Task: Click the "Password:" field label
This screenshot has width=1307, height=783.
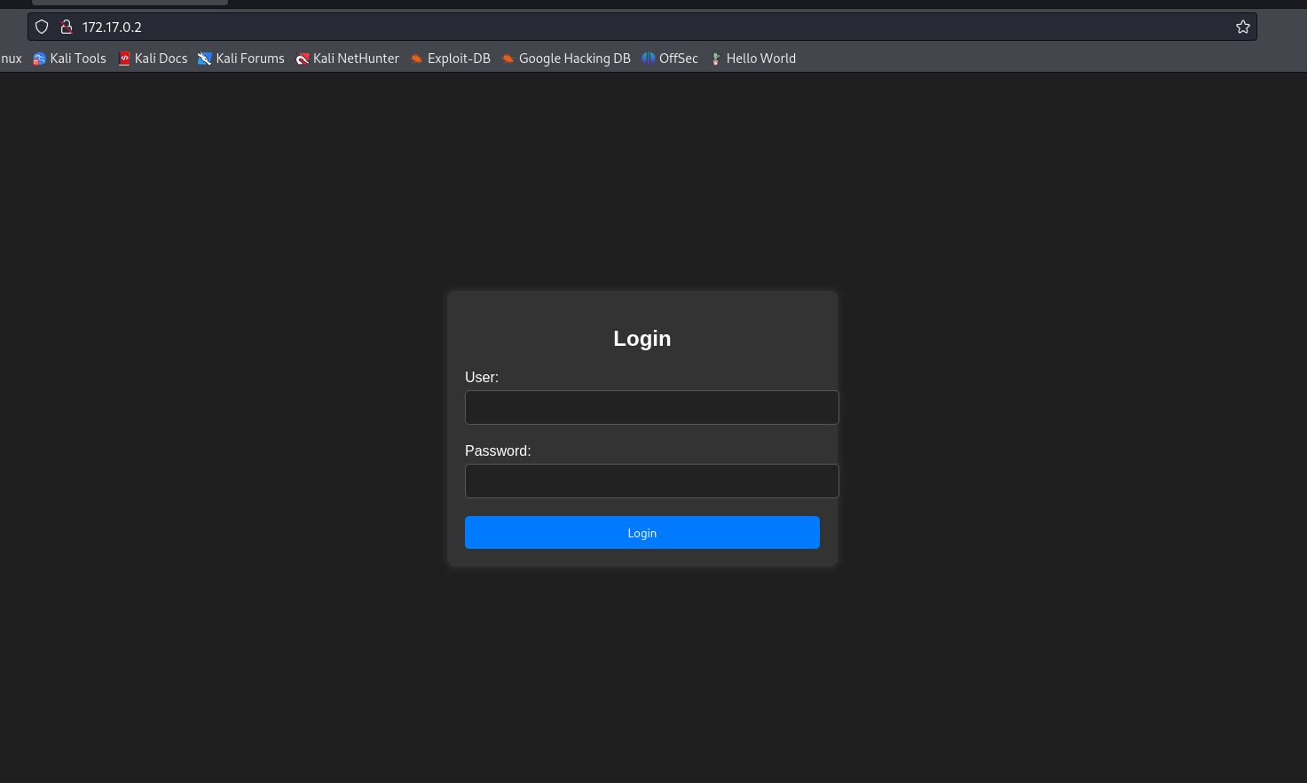Action: click(498, 450)
